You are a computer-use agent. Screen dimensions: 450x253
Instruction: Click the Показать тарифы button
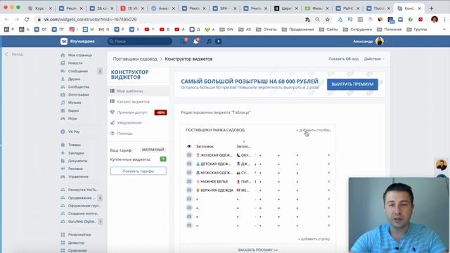pyautogui.click(x=138, y=171)
